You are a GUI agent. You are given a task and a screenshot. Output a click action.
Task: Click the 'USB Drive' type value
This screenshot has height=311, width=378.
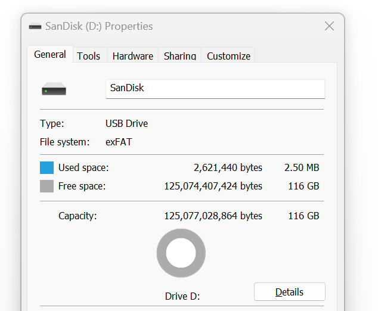[x=126, y=123]
